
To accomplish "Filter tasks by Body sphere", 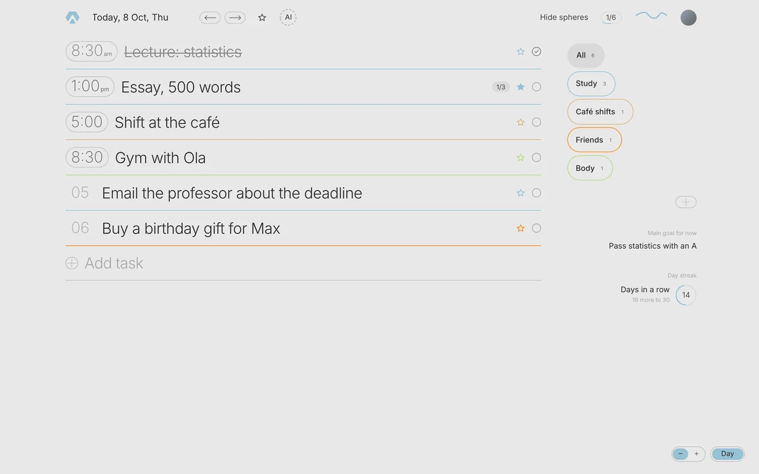I will [x=590, y=169].
